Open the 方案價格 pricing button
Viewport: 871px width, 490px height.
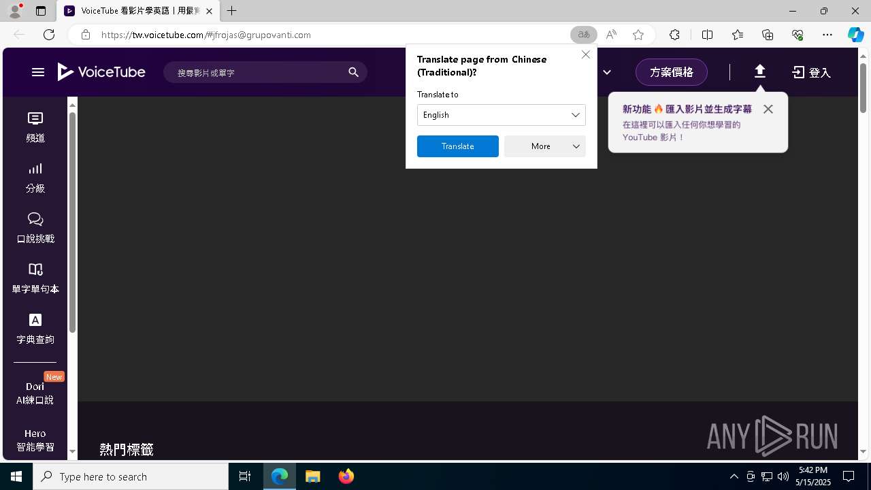pyautogui.click(x=672, y=72)
